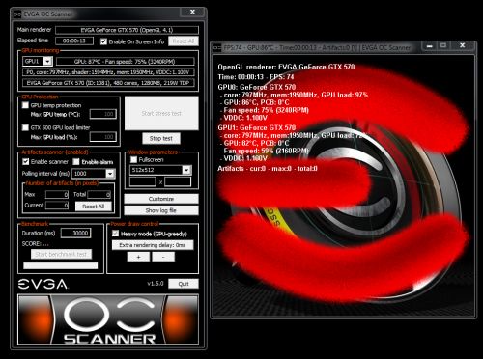Click the Extra rendering delay: 0ms label

click(153, 245)
